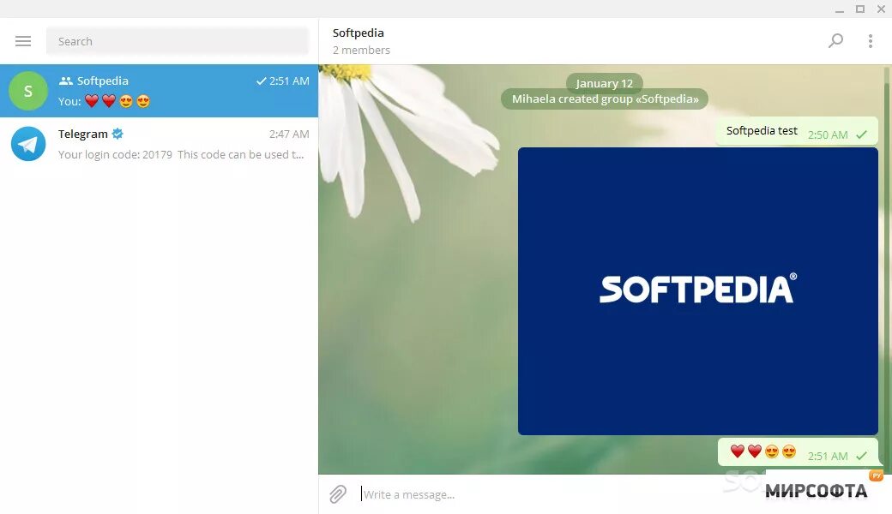Open Softpedia group info from header
Viewport: 892px width, 514px height.
[358, 33]
